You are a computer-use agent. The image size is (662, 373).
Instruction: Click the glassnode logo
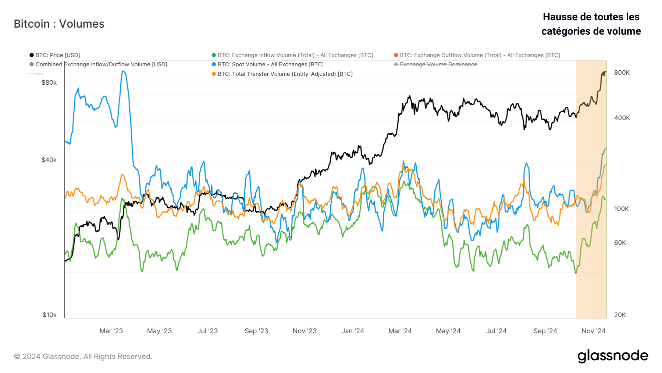click(612, 356)
